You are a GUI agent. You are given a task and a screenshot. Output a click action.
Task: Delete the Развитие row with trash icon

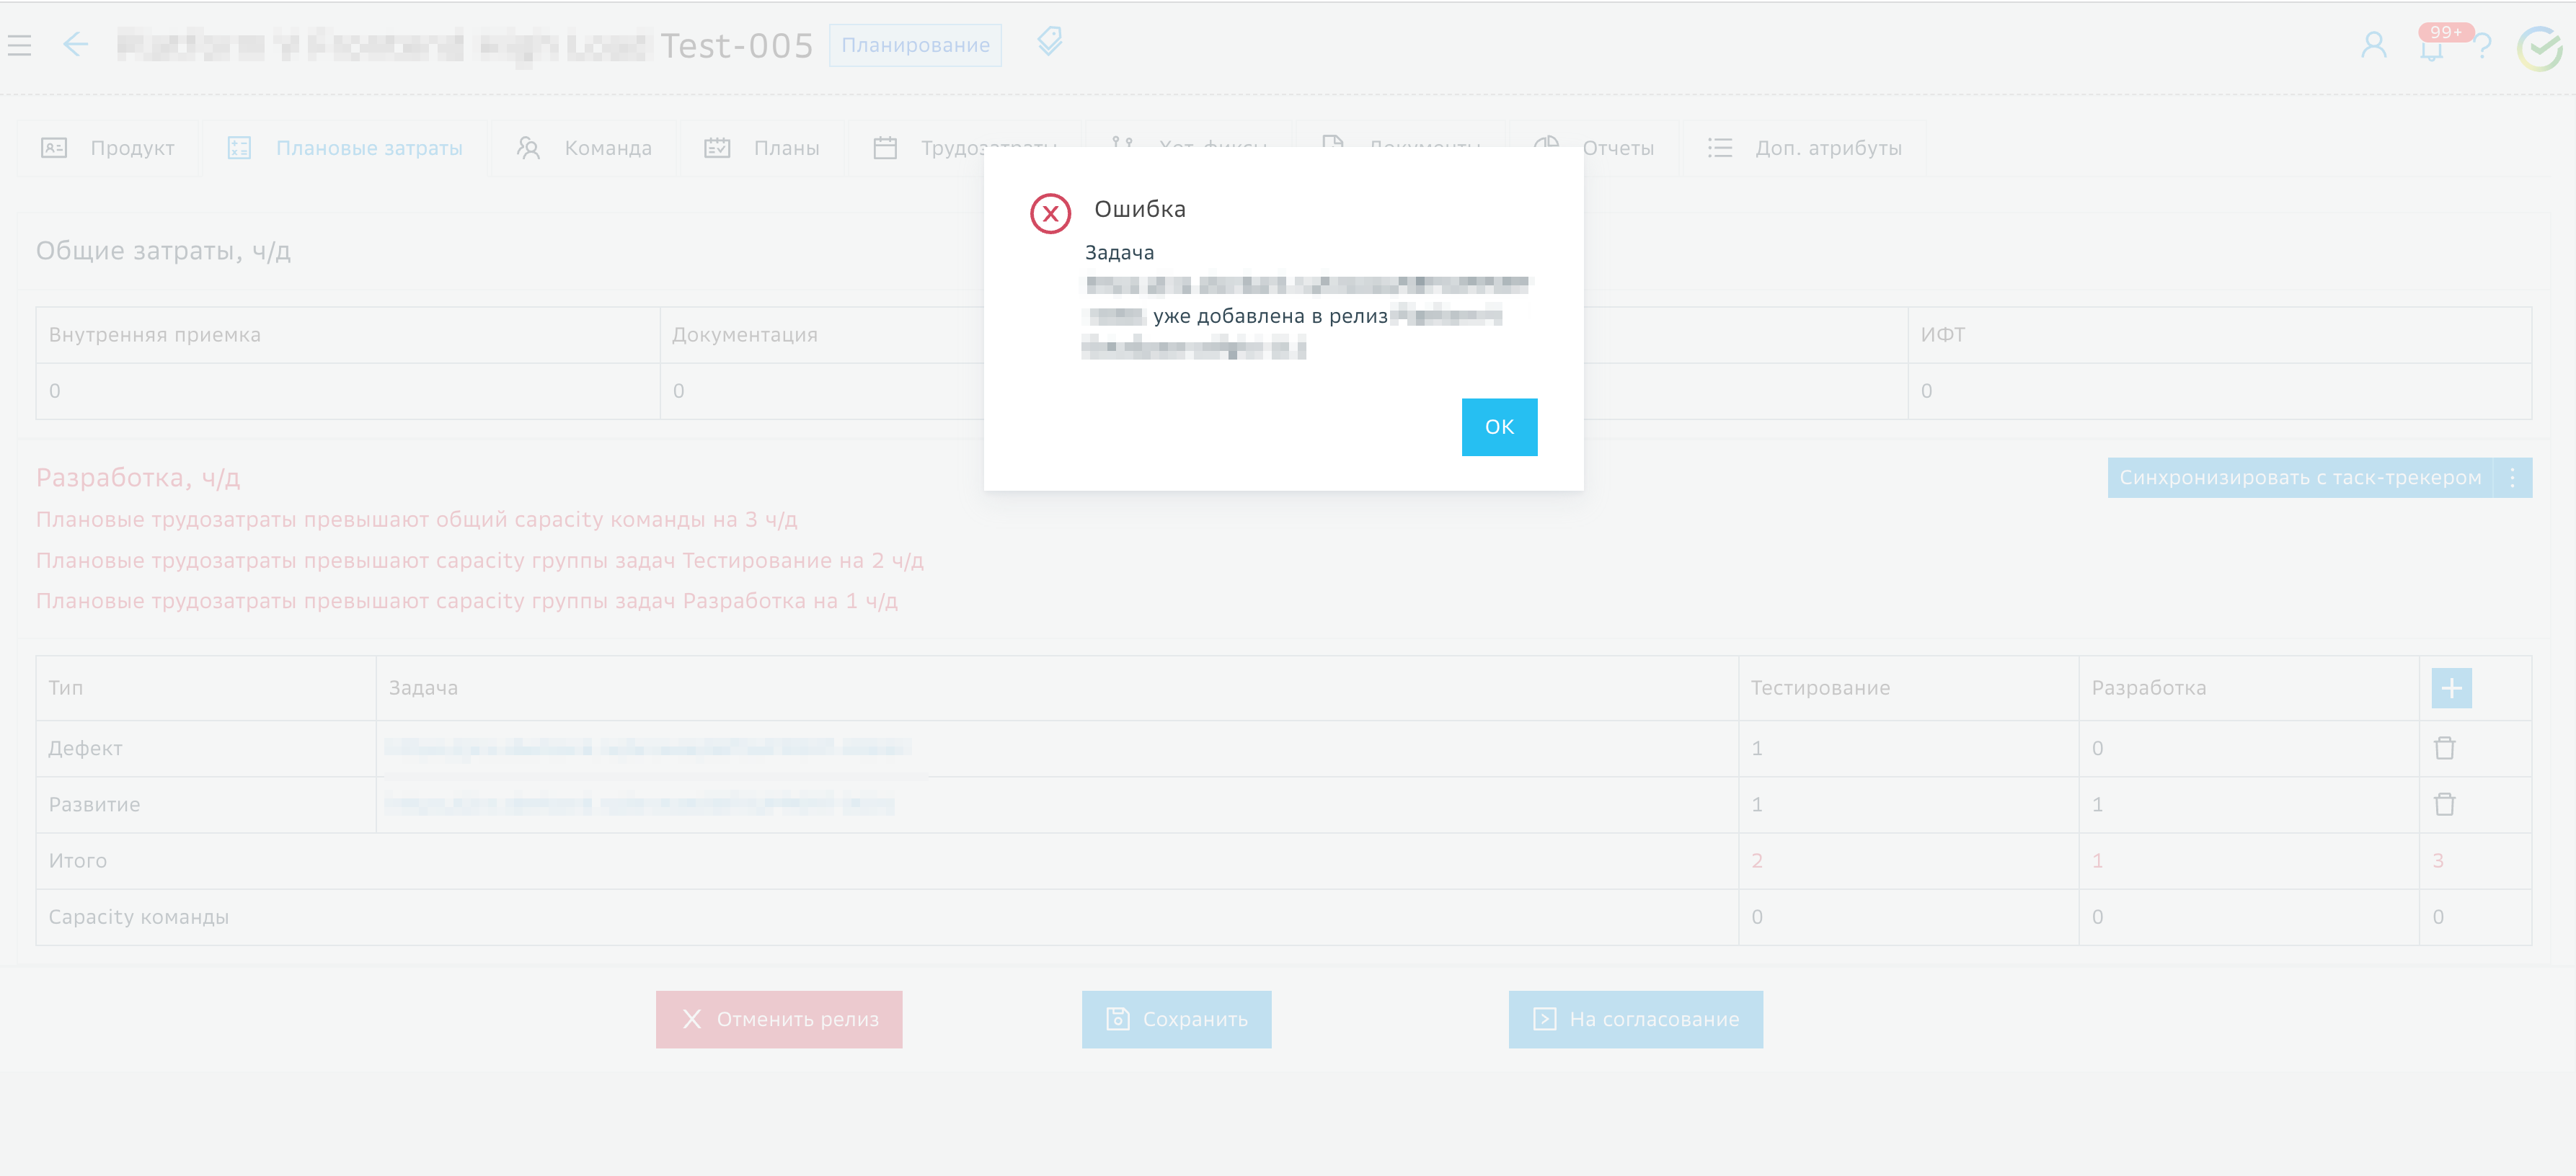pos(2444,803)
